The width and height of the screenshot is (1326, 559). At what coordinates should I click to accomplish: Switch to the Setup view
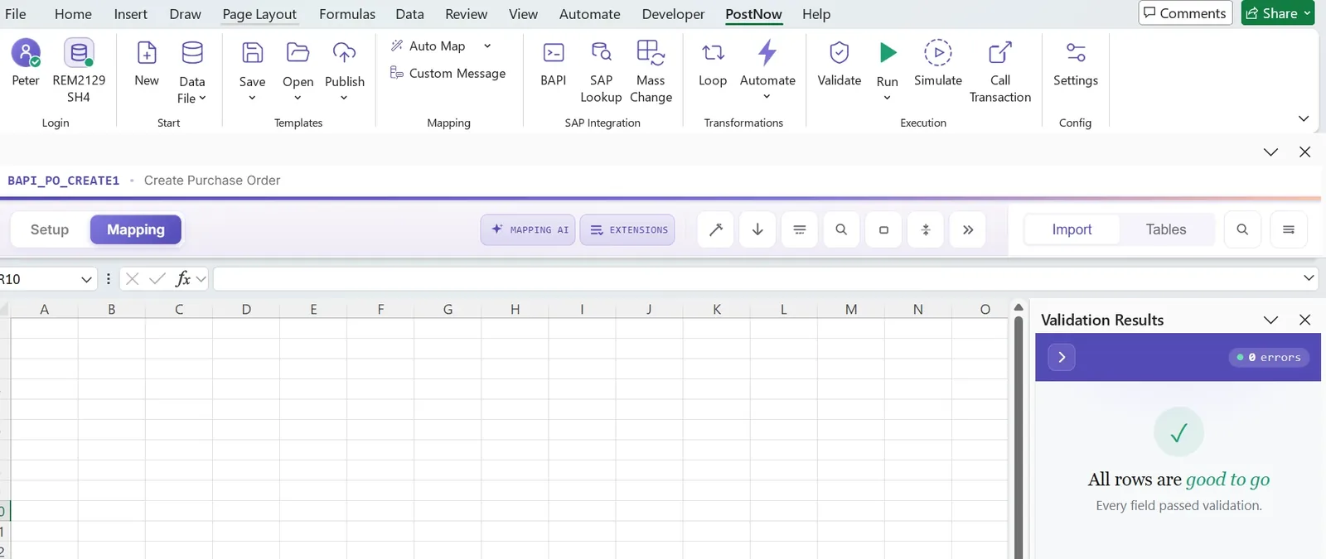[x=50, y=229]
